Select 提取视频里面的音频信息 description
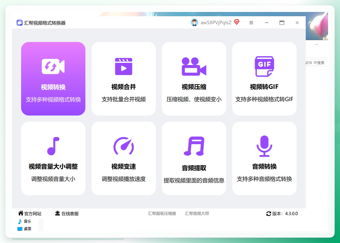340x243 pixels. pyautogui.click(x=194, y=180)
